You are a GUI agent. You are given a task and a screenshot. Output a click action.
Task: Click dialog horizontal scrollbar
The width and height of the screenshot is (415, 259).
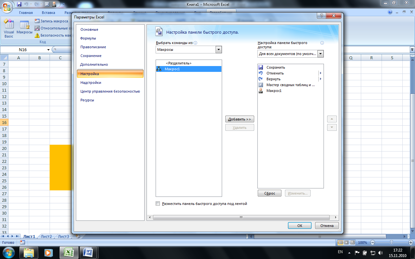tap(242, 218)
